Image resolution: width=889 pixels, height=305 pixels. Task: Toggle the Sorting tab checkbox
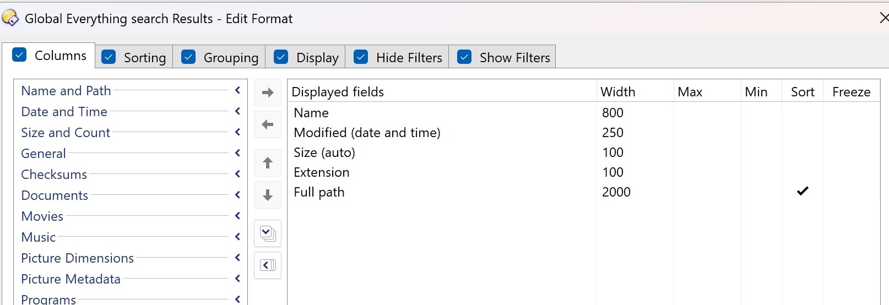point(109,57)
